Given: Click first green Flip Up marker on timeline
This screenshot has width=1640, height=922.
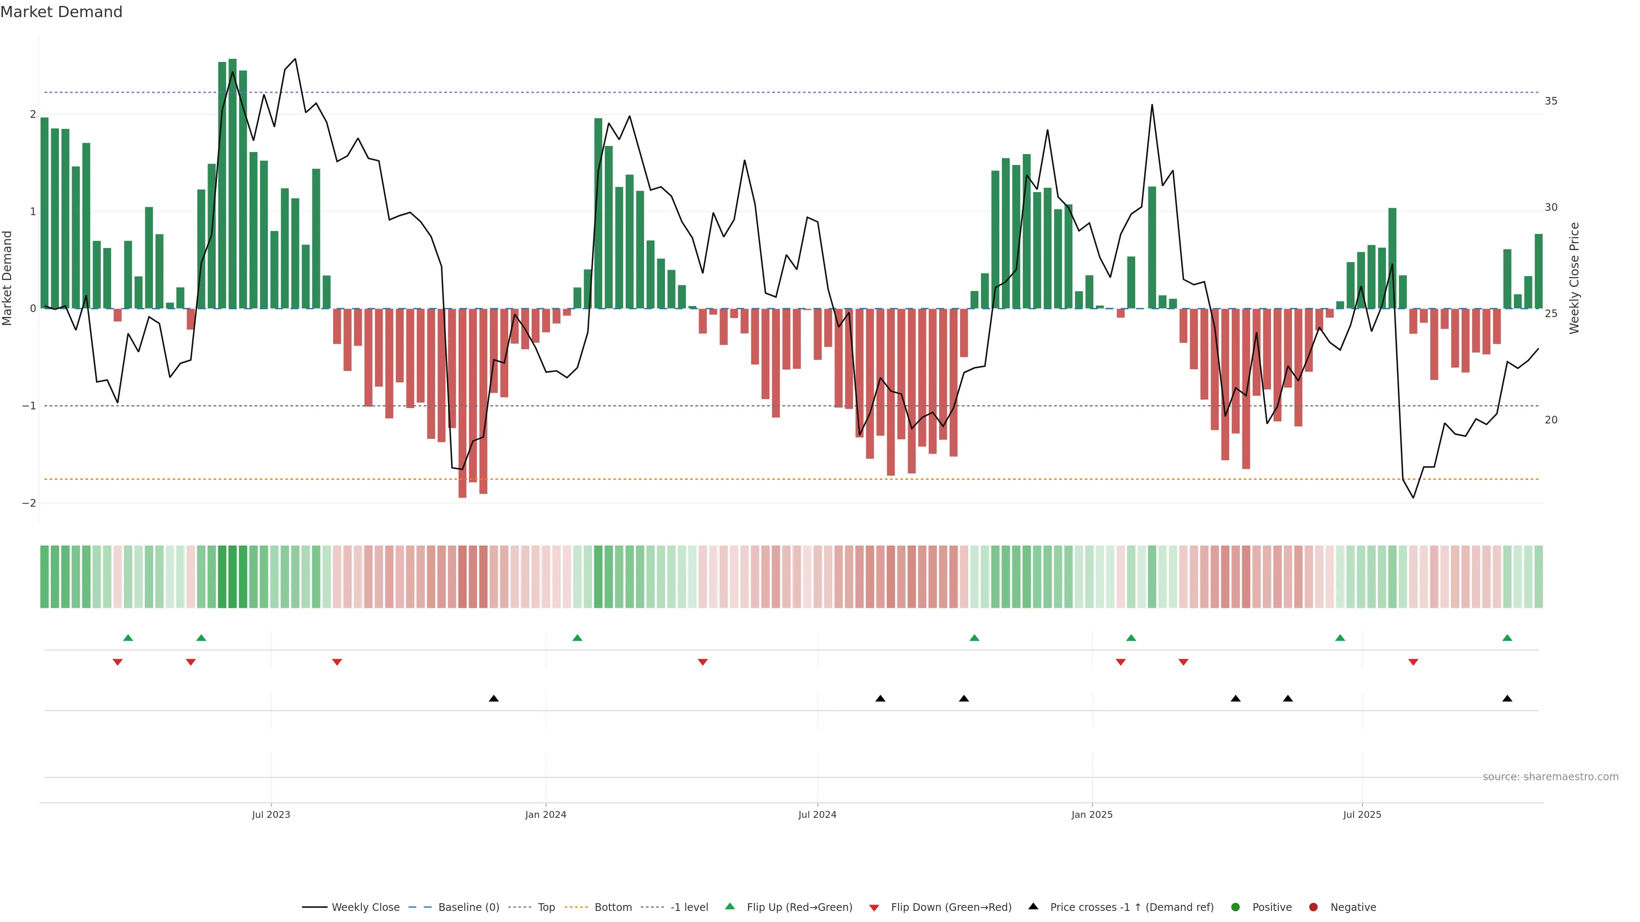Looking at the screenshot, I should 128,638.
